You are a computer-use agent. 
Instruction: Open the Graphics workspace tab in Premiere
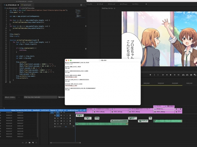coord(111,4)
